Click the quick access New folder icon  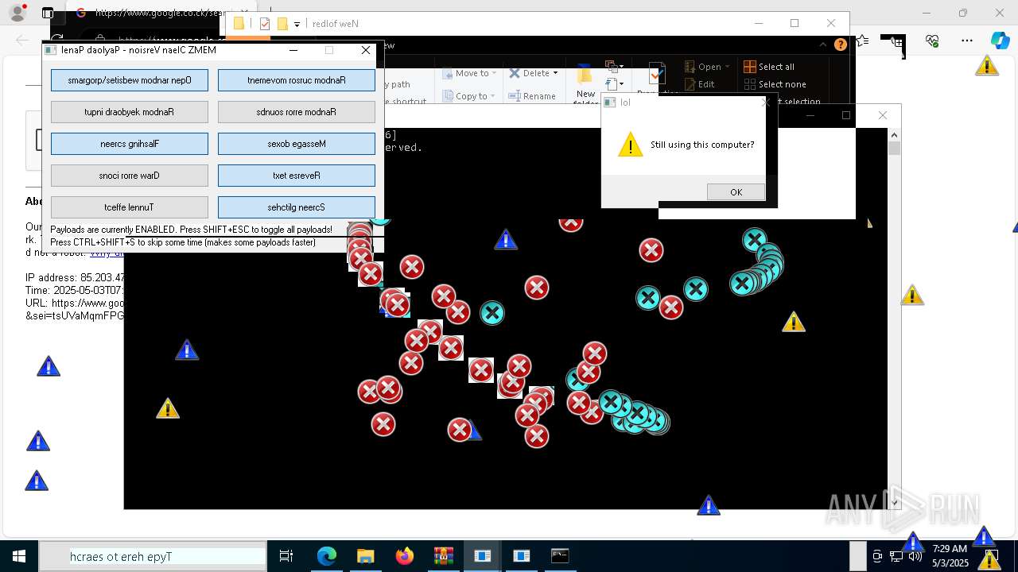pos(282,24)
